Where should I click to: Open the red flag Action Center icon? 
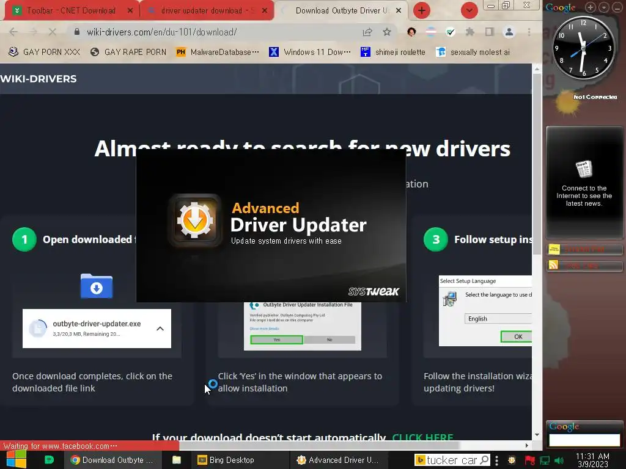530,460
